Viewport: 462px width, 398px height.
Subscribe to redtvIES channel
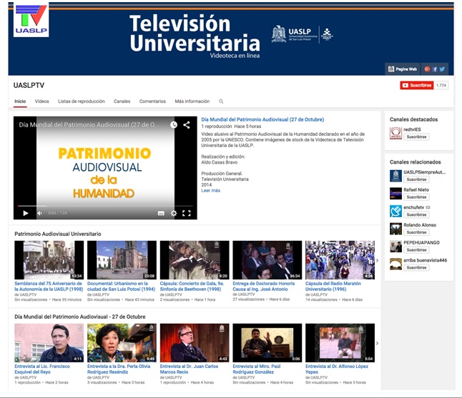click(x=417, y=137)
